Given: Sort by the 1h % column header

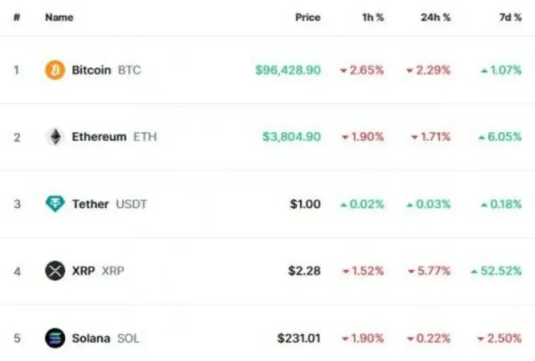Looking at the screenshot, I should pos(374,18).
